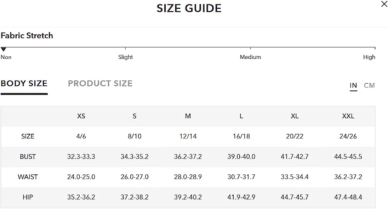
Task: Click the BUST row label
Action: (28, 156)
